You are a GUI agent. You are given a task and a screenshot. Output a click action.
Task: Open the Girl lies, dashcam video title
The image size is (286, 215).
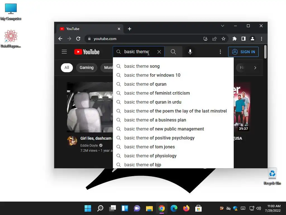96,138
